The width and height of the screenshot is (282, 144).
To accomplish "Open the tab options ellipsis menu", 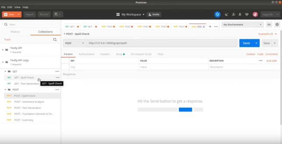I will [x=216, y=26].
